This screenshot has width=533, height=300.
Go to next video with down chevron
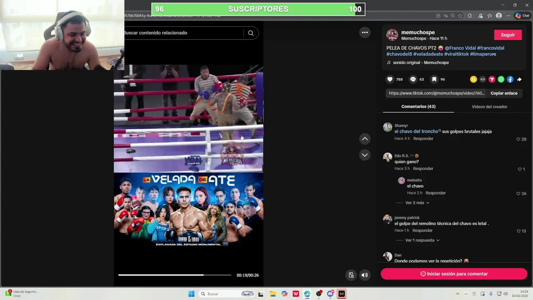[365, 155]
